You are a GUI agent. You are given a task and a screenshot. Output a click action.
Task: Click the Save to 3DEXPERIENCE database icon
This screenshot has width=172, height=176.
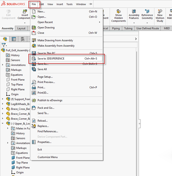point(34,58)
